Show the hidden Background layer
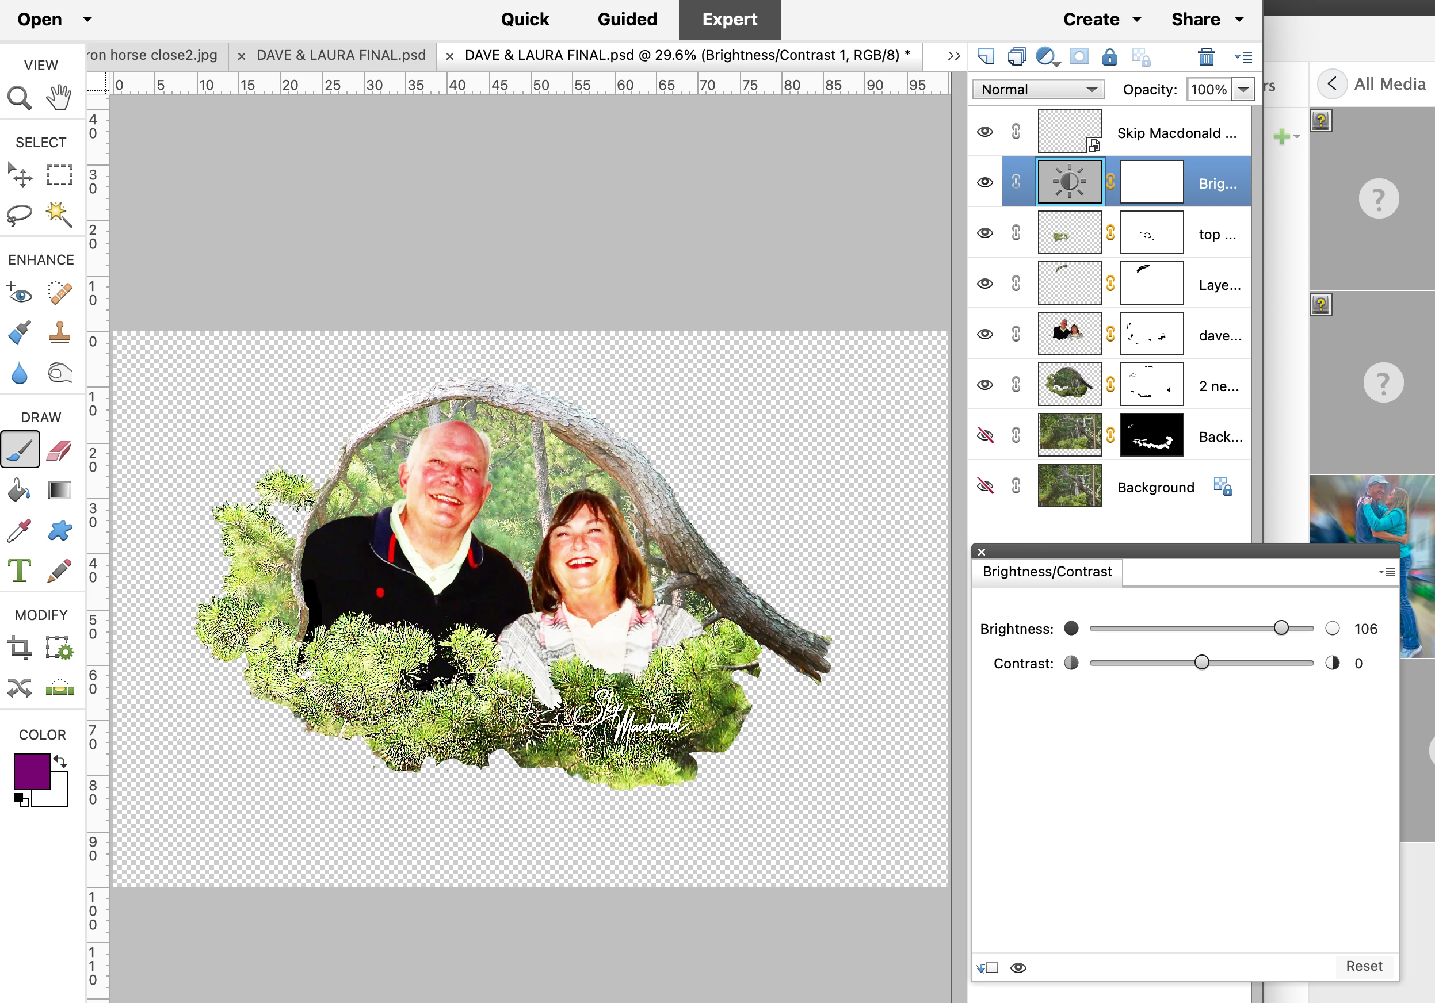Viewport: 1435px width, 1003px height. (x=985, y=486)
